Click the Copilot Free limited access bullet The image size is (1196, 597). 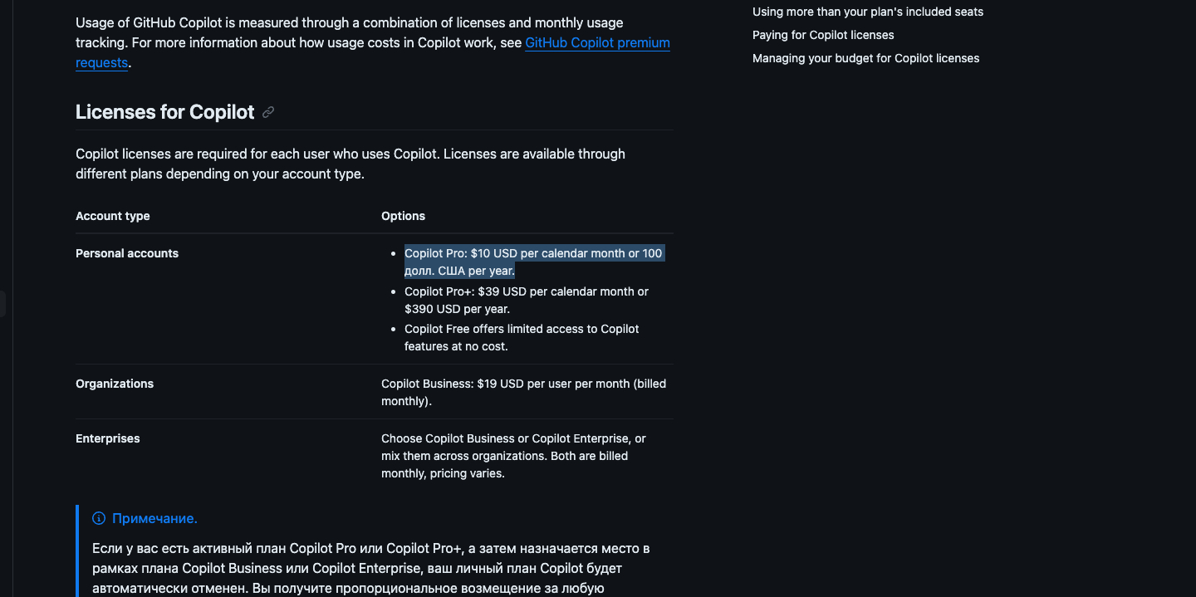[x=521, y=337]
